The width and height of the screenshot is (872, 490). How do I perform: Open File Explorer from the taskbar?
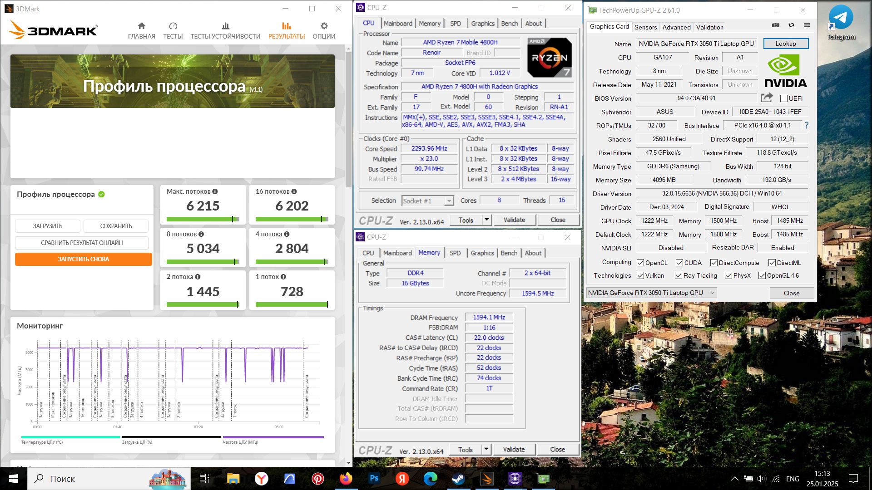233,478
